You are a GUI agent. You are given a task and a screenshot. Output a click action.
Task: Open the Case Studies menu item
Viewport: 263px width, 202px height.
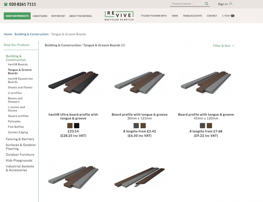(x=40, y=16)
